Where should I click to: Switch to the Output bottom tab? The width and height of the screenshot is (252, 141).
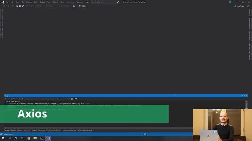tap(34, 130)
